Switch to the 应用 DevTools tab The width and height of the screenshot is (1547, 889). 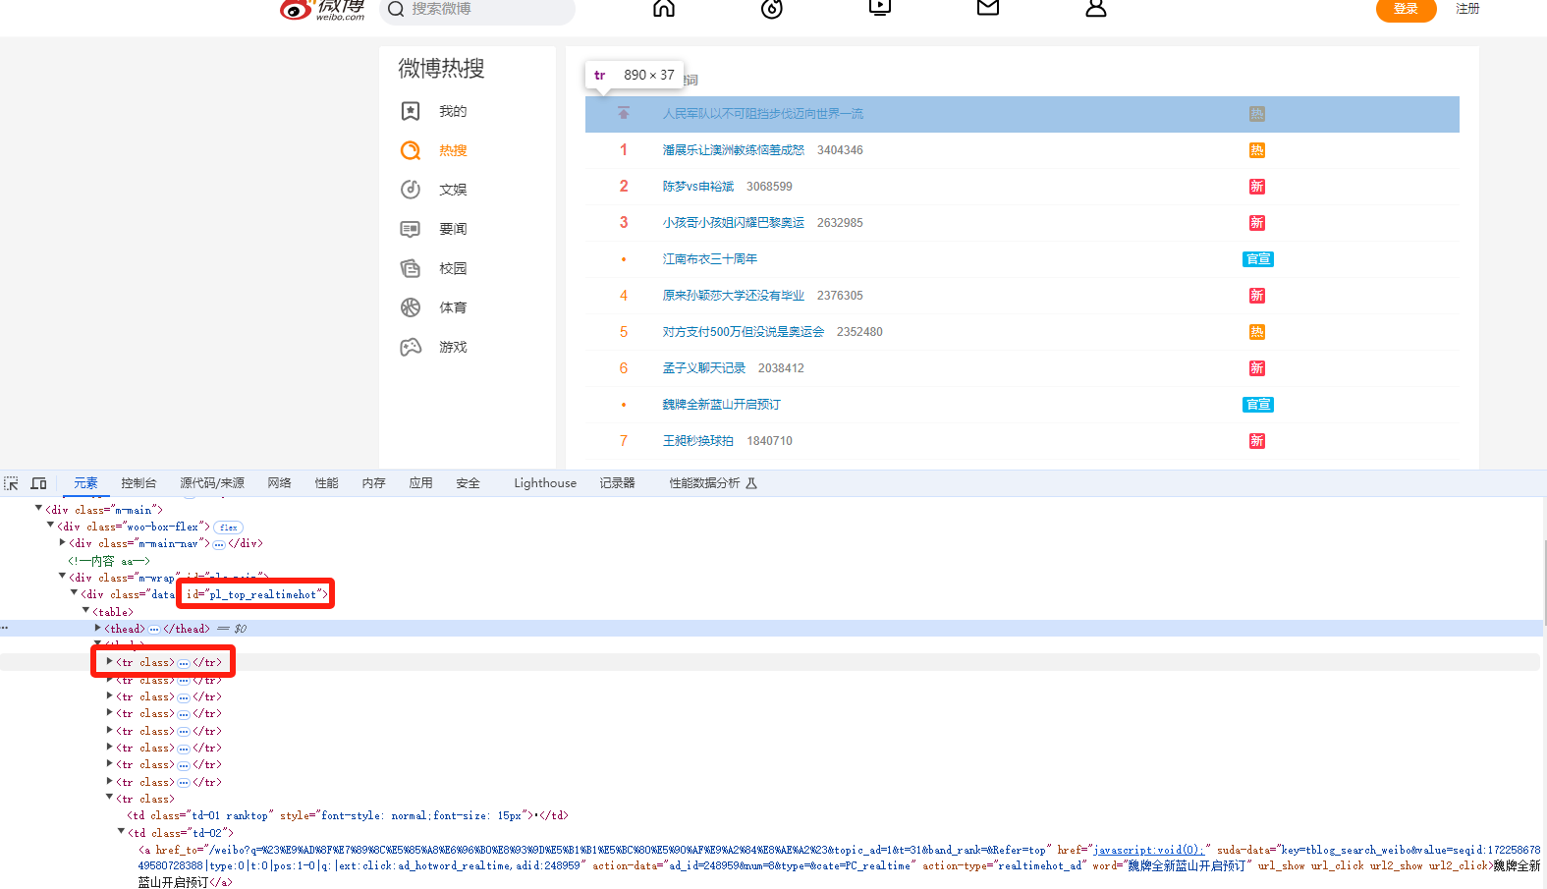(420, 483)
